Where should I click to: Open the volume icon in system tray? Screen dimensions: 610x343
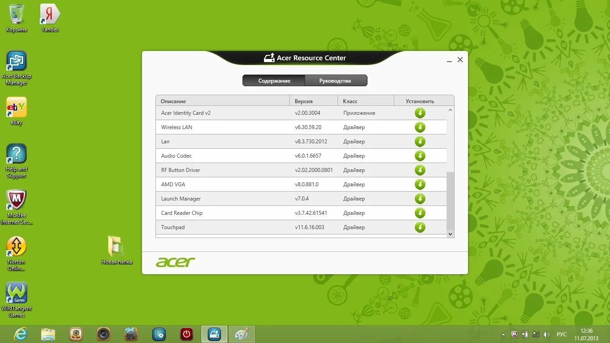547,335
